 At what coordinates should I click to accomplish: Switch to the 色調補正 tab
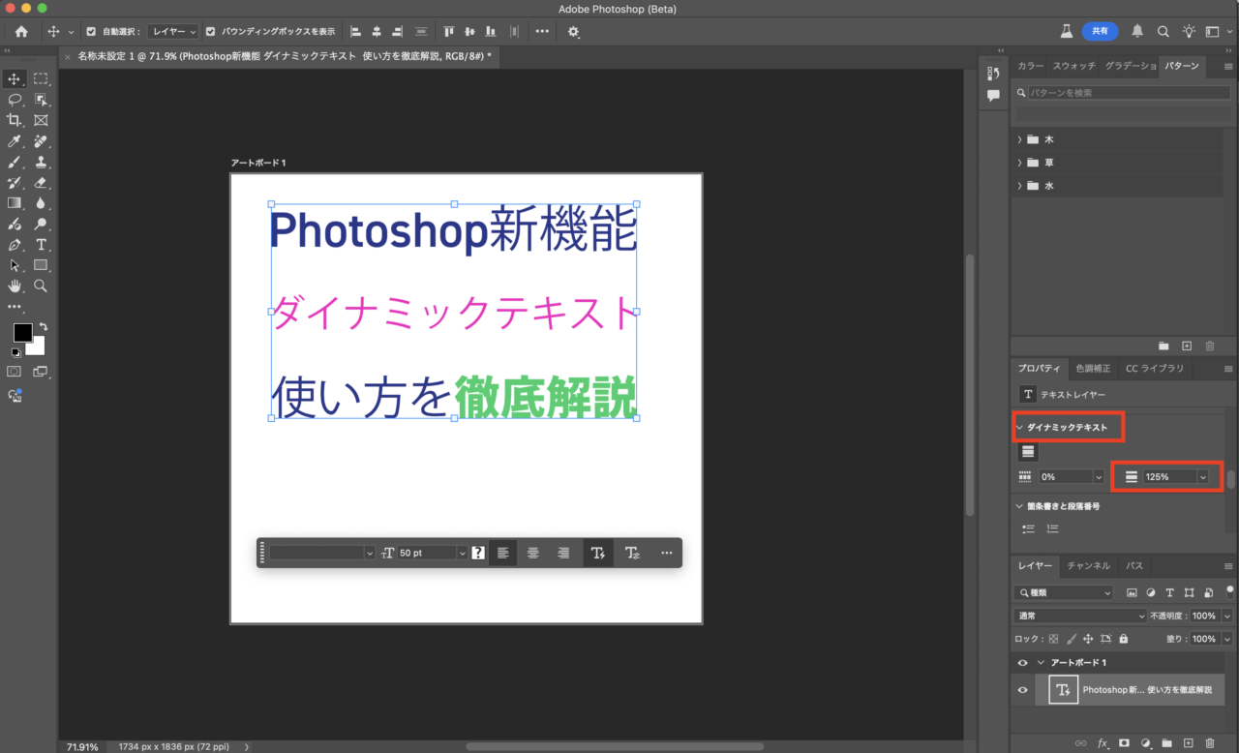[1093, 369]
